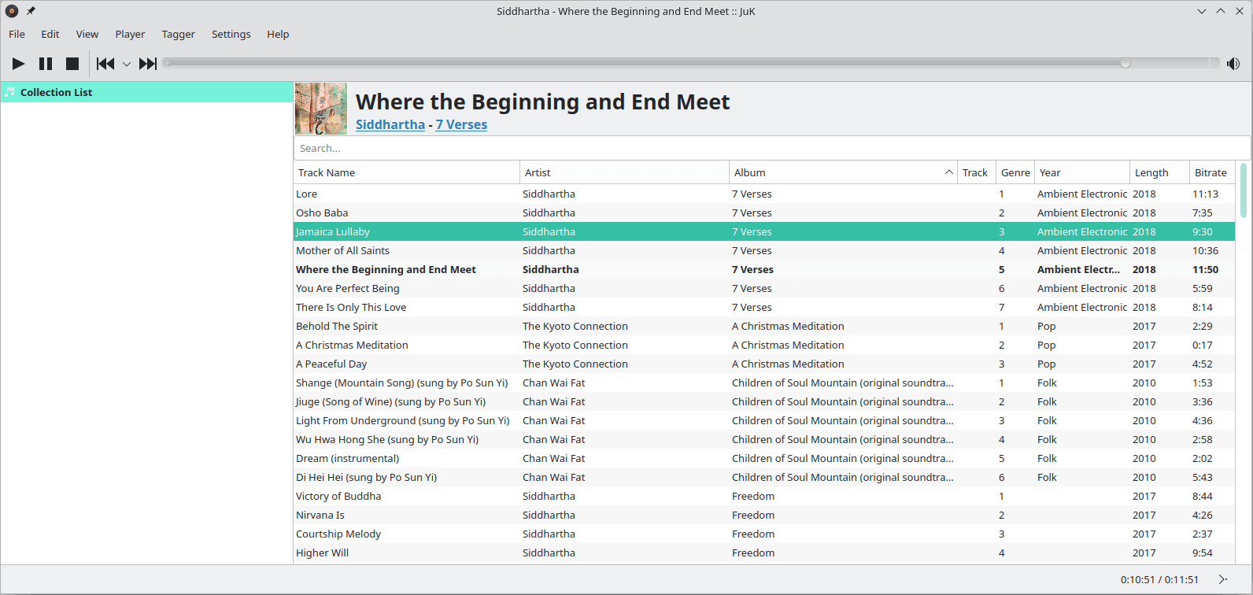Image resolution: width=1253 pixels, height=595 pixels.
Task: Click into the Search field
Action: tap(772, 148)
